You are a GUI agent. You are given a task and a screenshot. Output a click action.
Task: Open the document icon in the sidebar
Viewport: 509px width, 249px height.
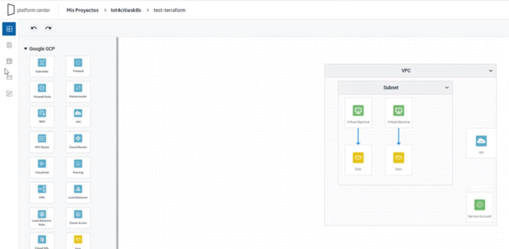click(x=9, y=45)
